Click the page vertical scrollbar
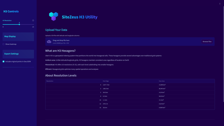The height and width of the screenshot is (126, 224). [223, 54]
